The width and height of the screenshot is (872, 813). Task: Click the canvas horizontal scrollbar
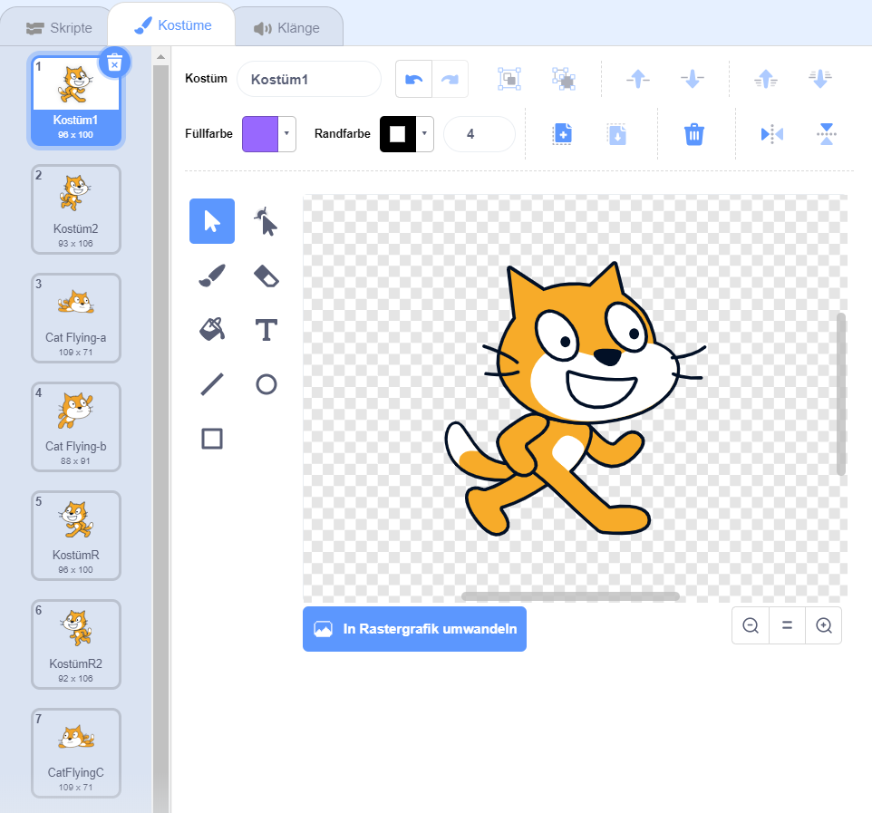pyautogui.click(x=570, y=596)
